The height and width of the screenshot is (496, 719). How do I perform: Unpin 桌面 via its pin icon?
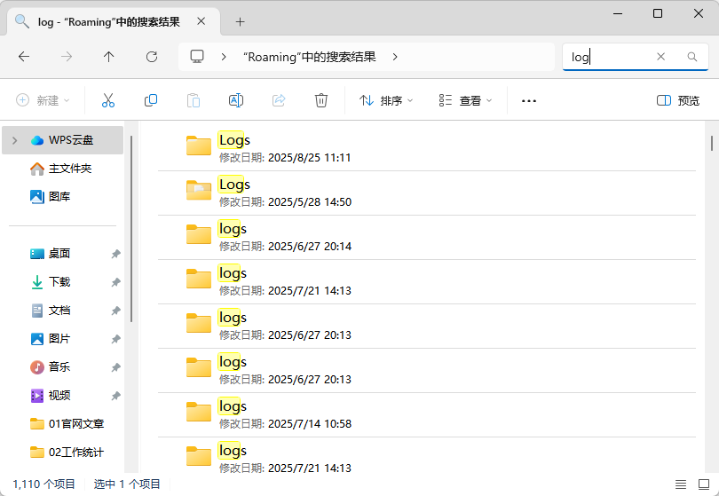[x=116, y=254]
